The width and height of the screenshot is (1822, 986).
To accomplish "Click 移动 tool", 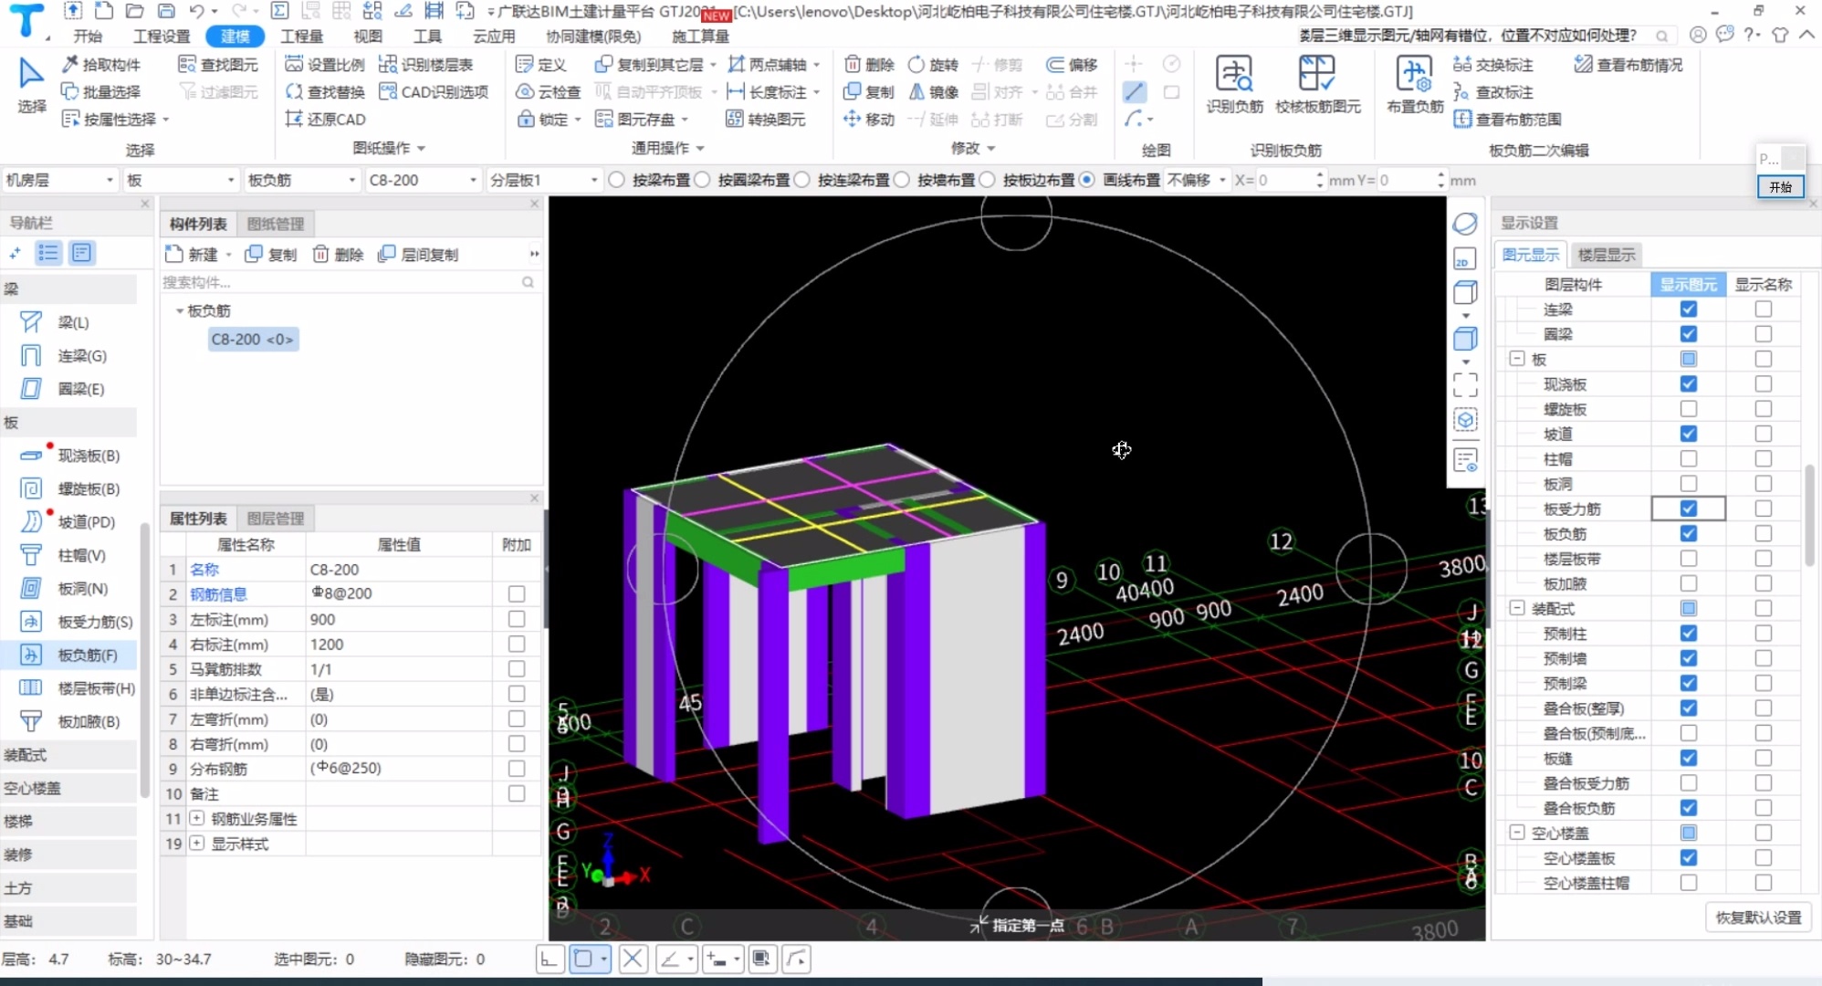I will [x=868, y=119].
